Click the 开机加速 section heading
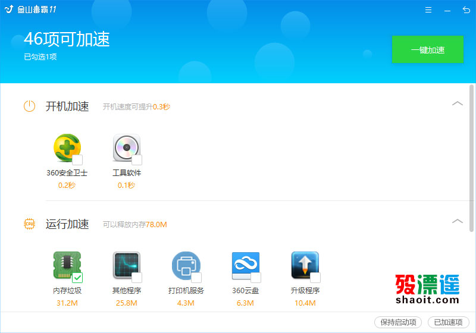This screenshot has height=333, width=476. (67, 106)
